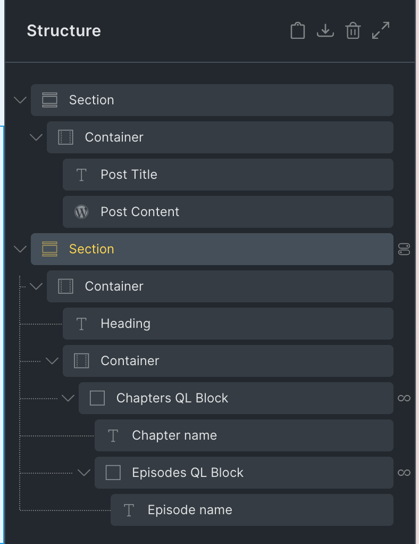419x544 pixels.
Task: Select the Episode name element
Action: (x=190, y=510)
